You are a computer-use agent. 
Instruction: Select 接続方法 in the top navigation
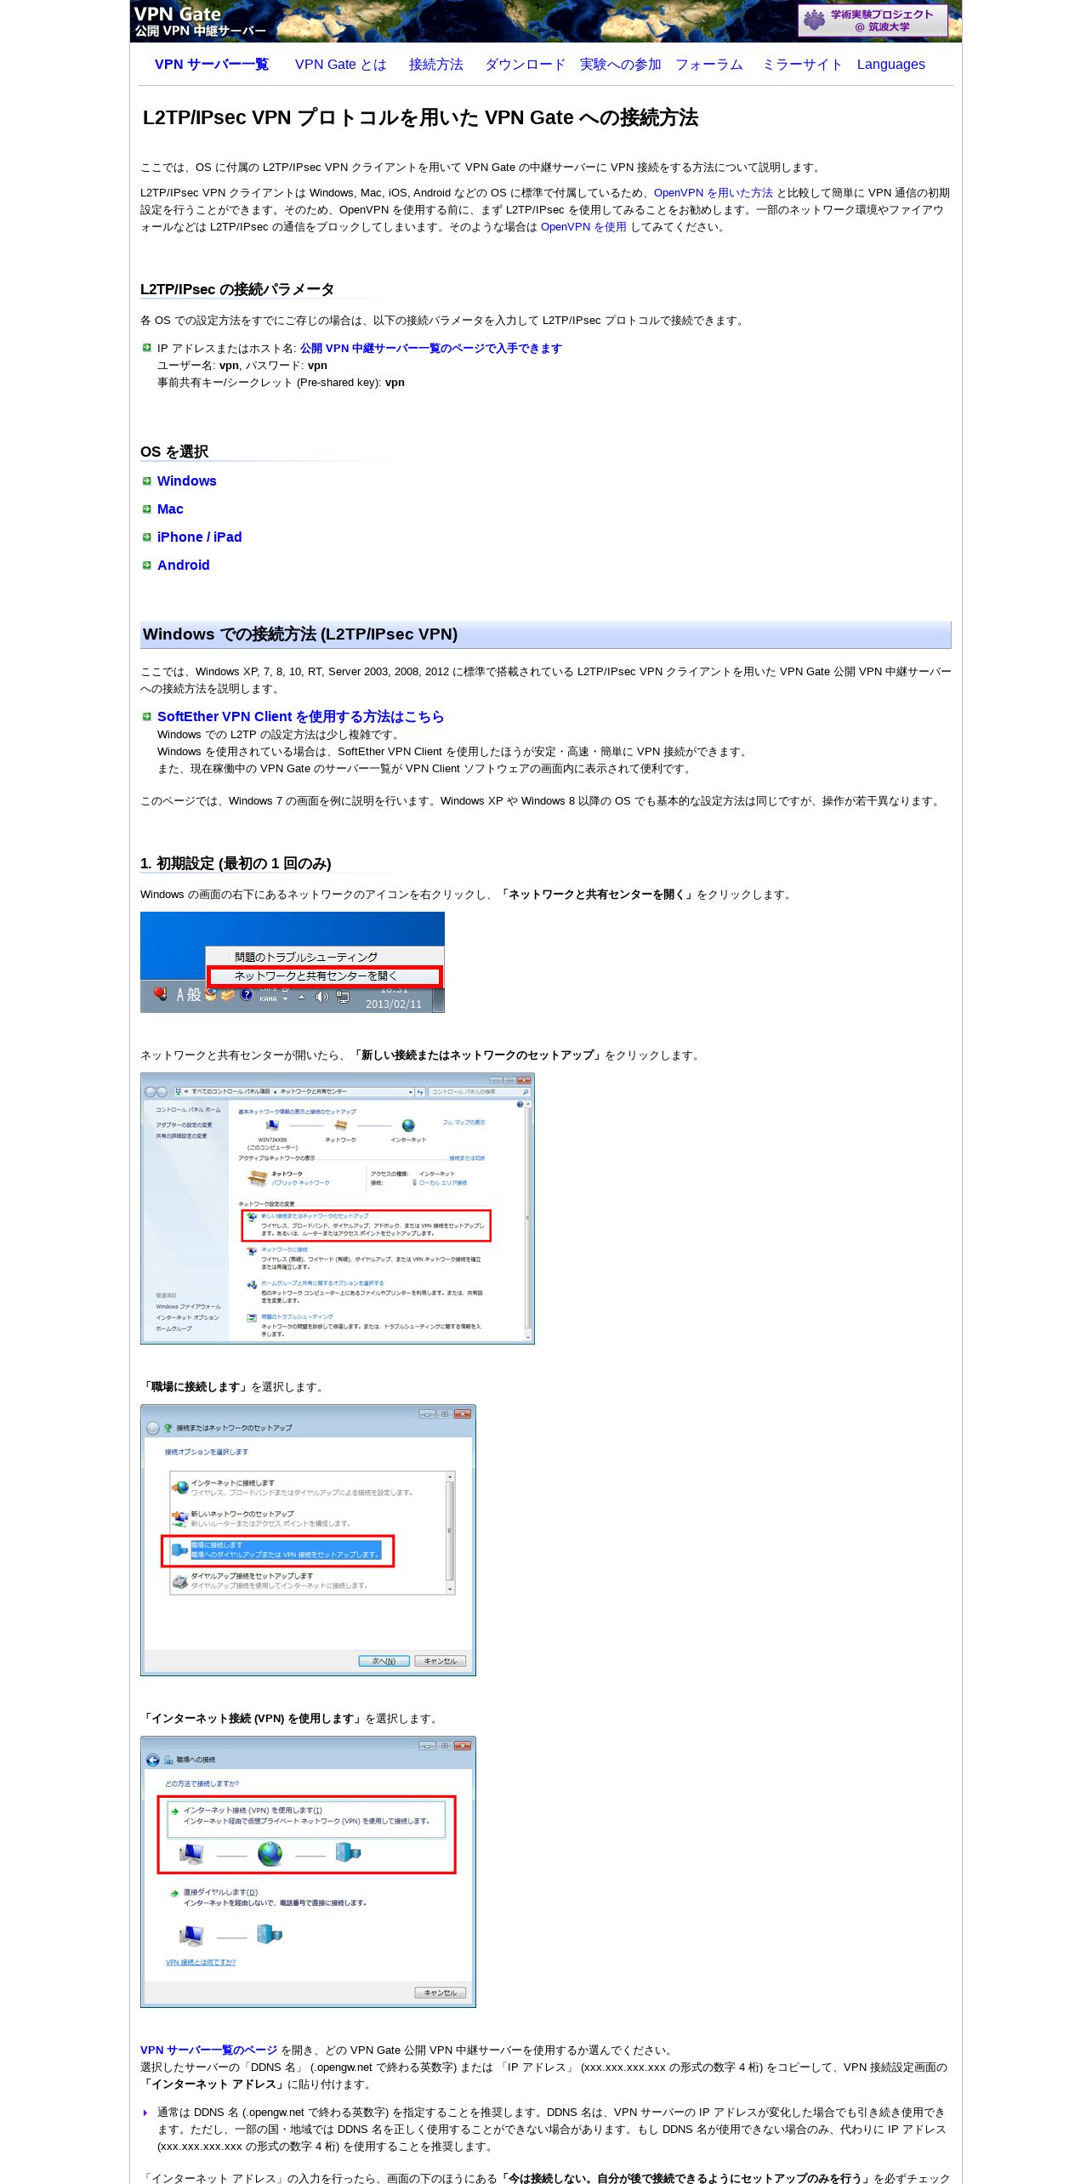point(436,65)
